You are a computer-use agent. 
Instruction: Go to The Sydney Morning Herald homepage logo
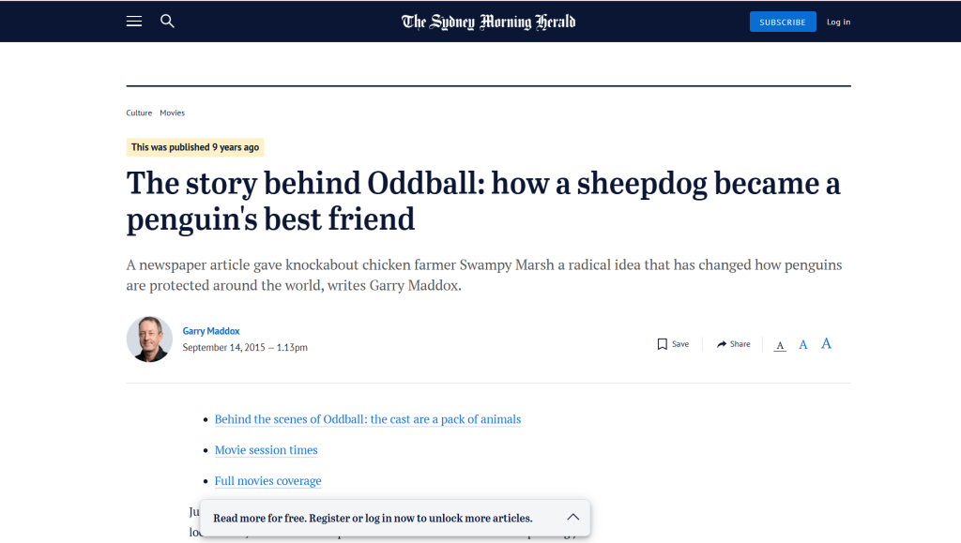click(488, 22)
